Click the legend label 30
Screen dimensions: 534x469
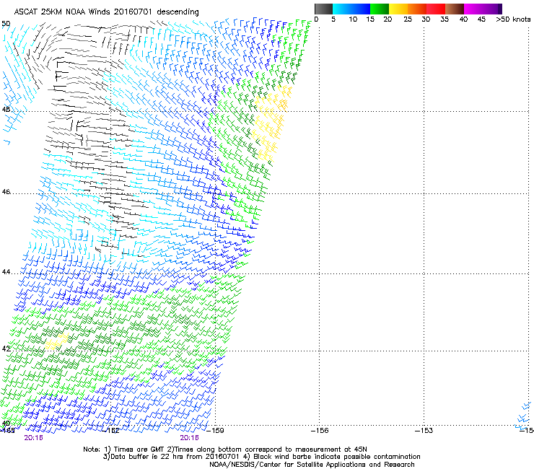click(426, 19)
